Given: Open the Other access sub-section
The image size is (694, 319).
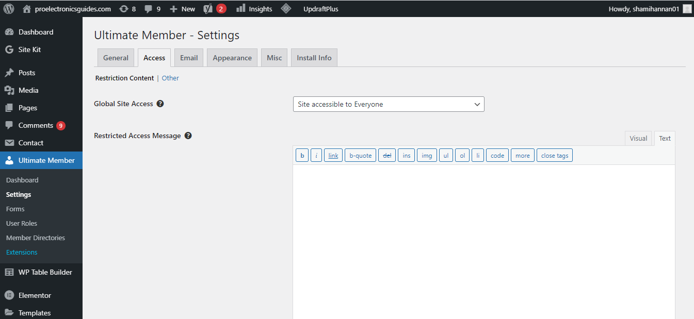Looking at the screenshot, I should [x=170, y=78].
